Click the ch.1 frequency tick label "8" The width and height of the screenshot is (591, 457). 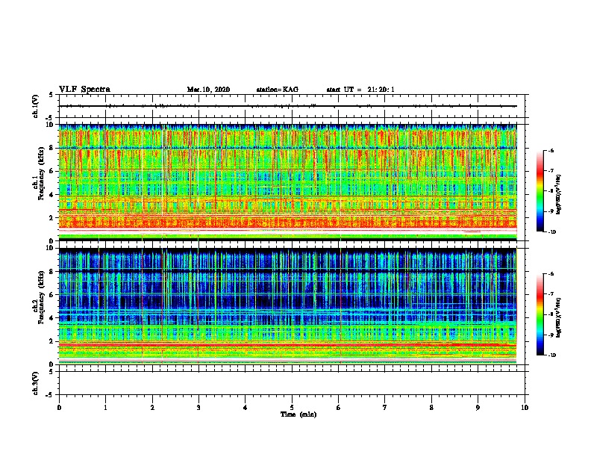coord(52,148)
